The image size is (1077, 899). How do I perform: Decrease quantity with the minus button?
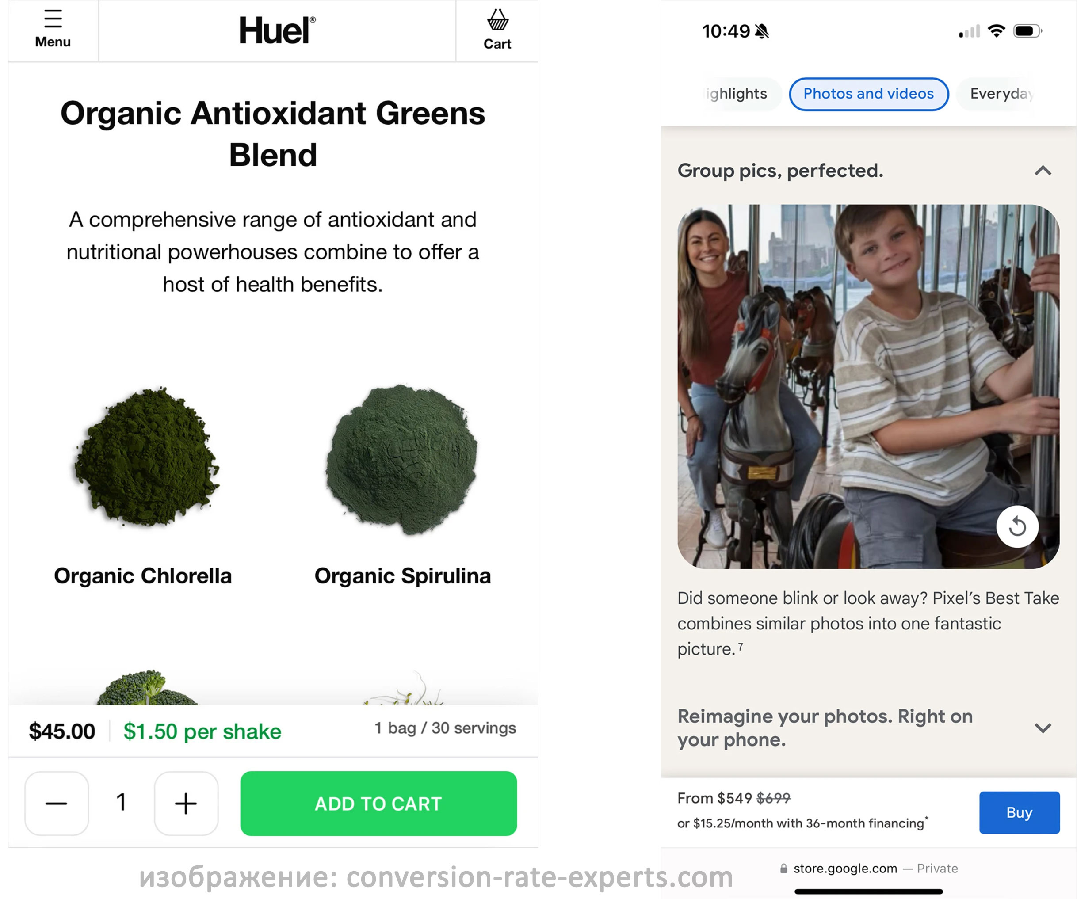click(x=57, y=803)
